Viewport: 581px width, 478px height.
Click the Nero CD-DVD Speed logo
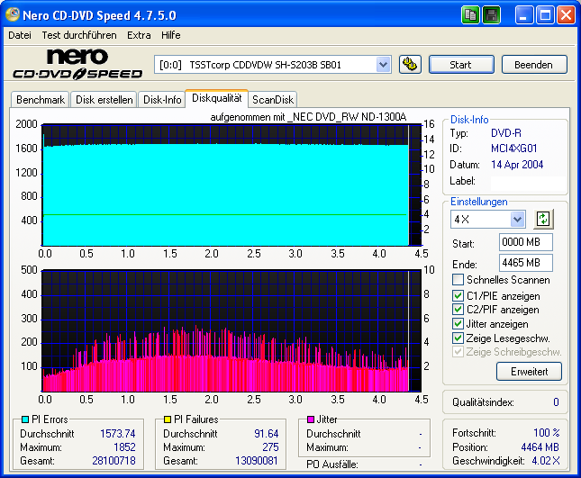point(77,65)
